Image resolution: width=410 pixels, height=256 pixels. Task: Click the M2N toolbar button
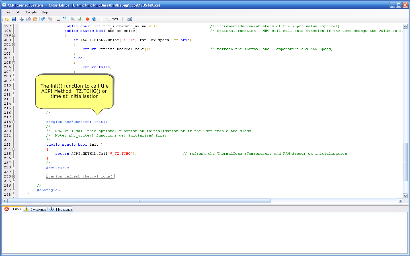tap(112, 19)
